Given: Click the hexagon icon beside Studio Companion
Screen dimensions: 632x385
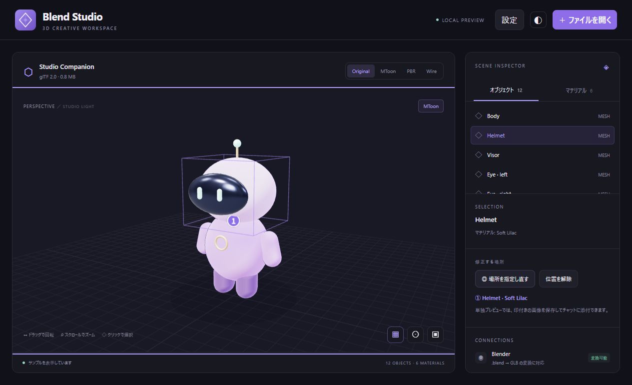Looking at the screenshot, I should point(28,72).
